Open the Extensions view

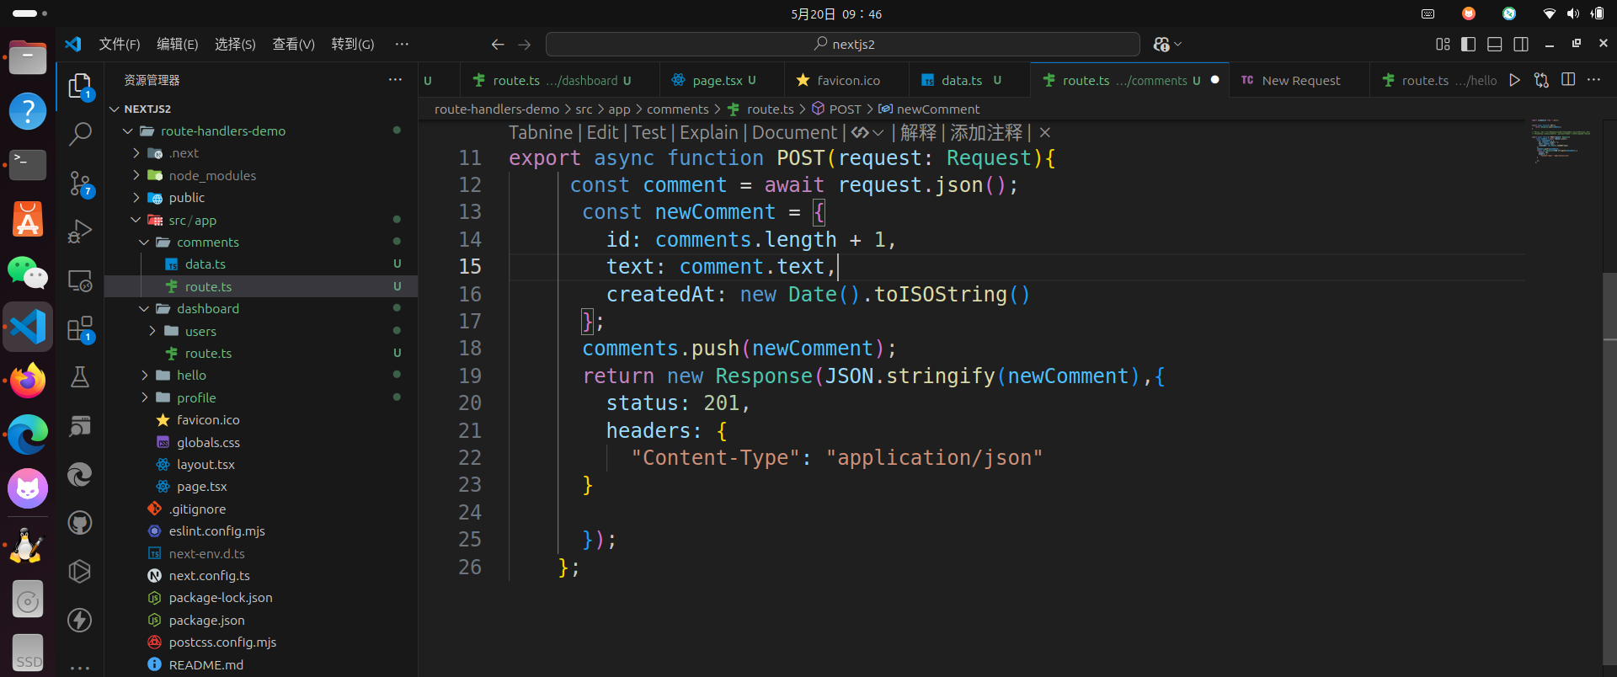80,328
